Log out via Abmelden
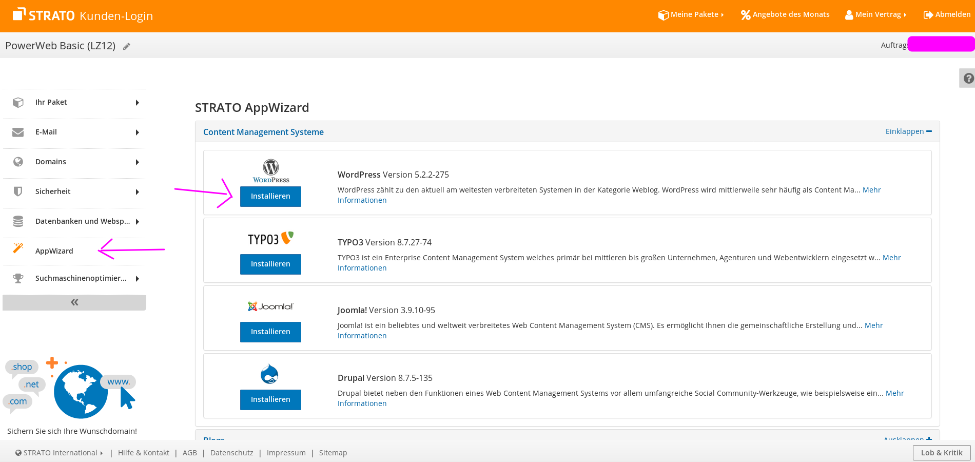The height and width of the screenshot is (462, 975). 947,15
